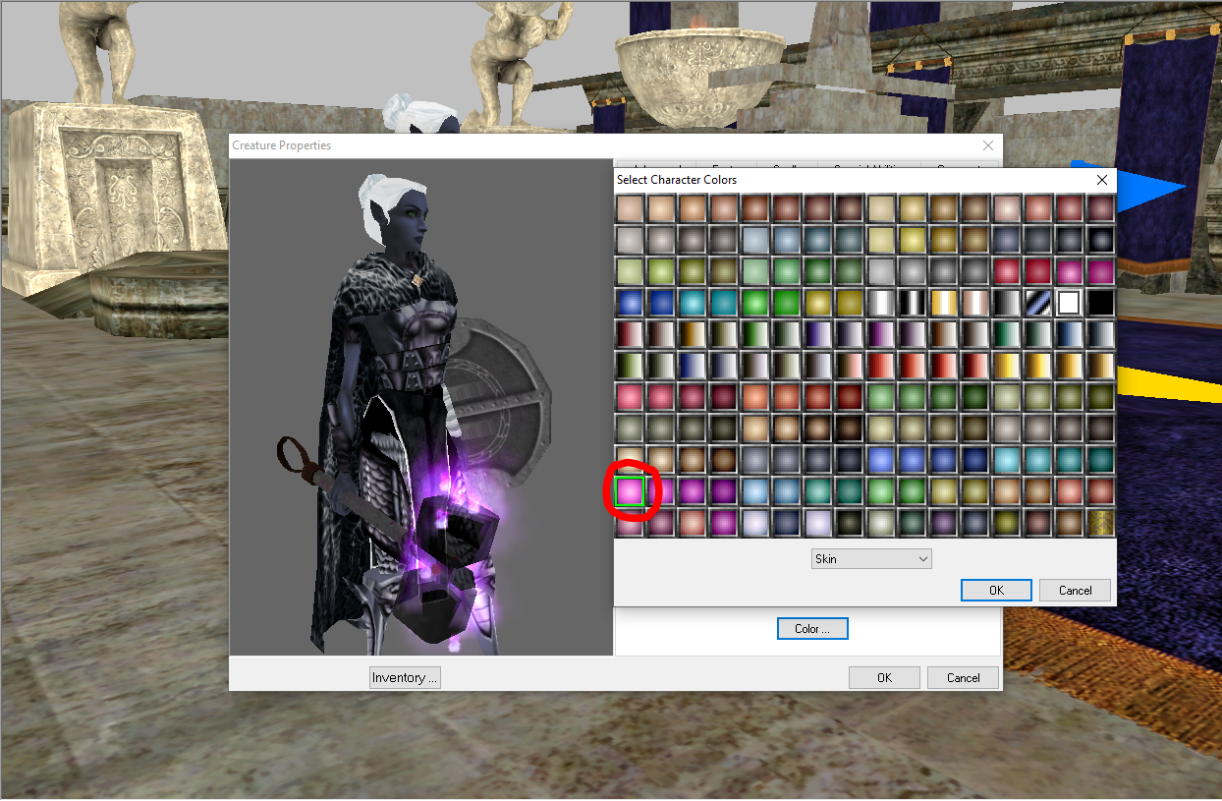Choose the black-and-white vertical banded swatch

click(912, 302)
